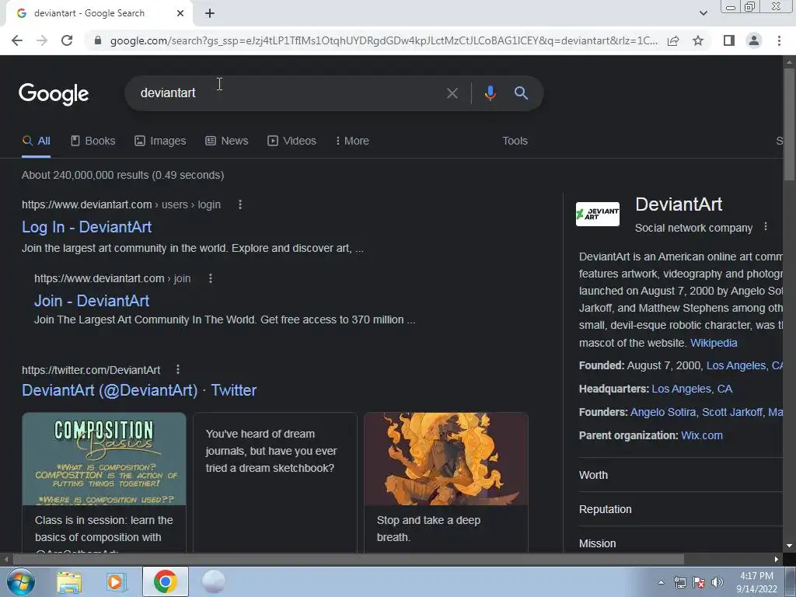The height and width of the screenshot is (597, 796).
Task: Open the Los Angeles, CA headquarters link
Action: (692, 389)
